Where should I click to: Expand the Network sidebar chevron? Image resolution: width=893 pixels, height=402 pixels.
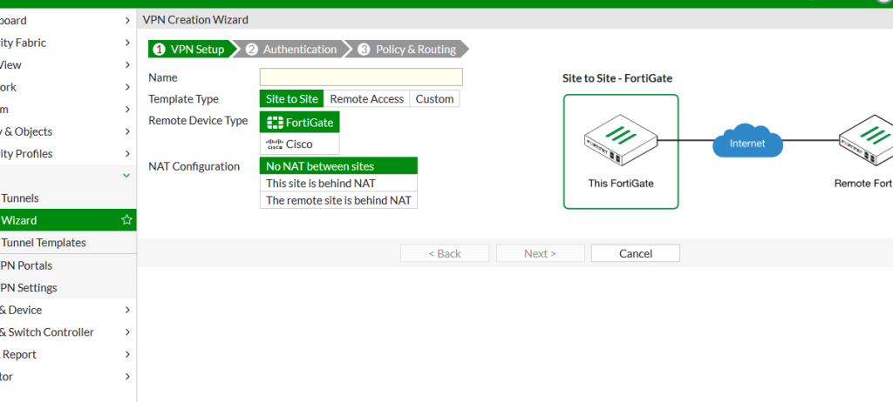tap(127, 87)
